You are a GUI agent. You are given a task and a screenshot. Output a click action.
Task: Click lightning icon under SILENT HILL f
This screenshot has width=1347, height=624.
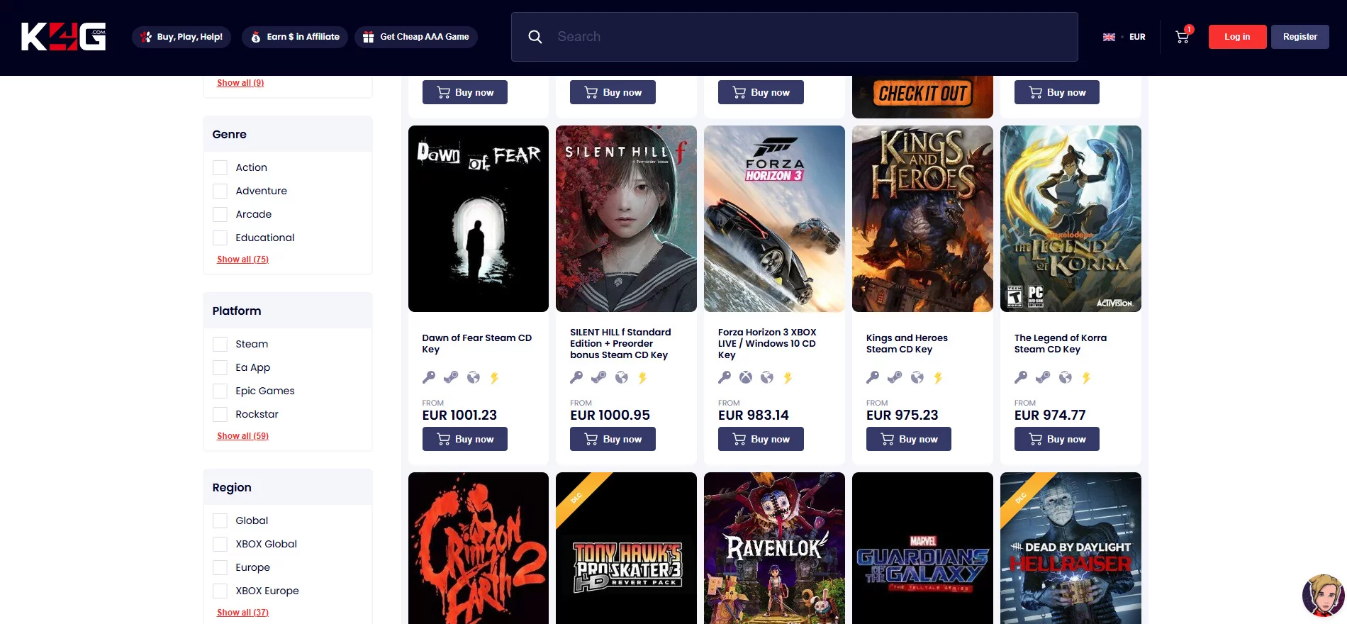point(643,377)
